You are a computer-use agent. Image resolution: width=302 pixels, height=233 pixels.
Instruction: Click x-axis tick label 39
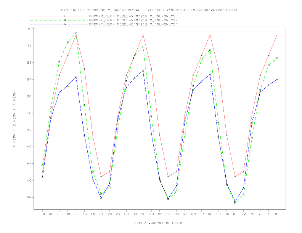(152, 214)
